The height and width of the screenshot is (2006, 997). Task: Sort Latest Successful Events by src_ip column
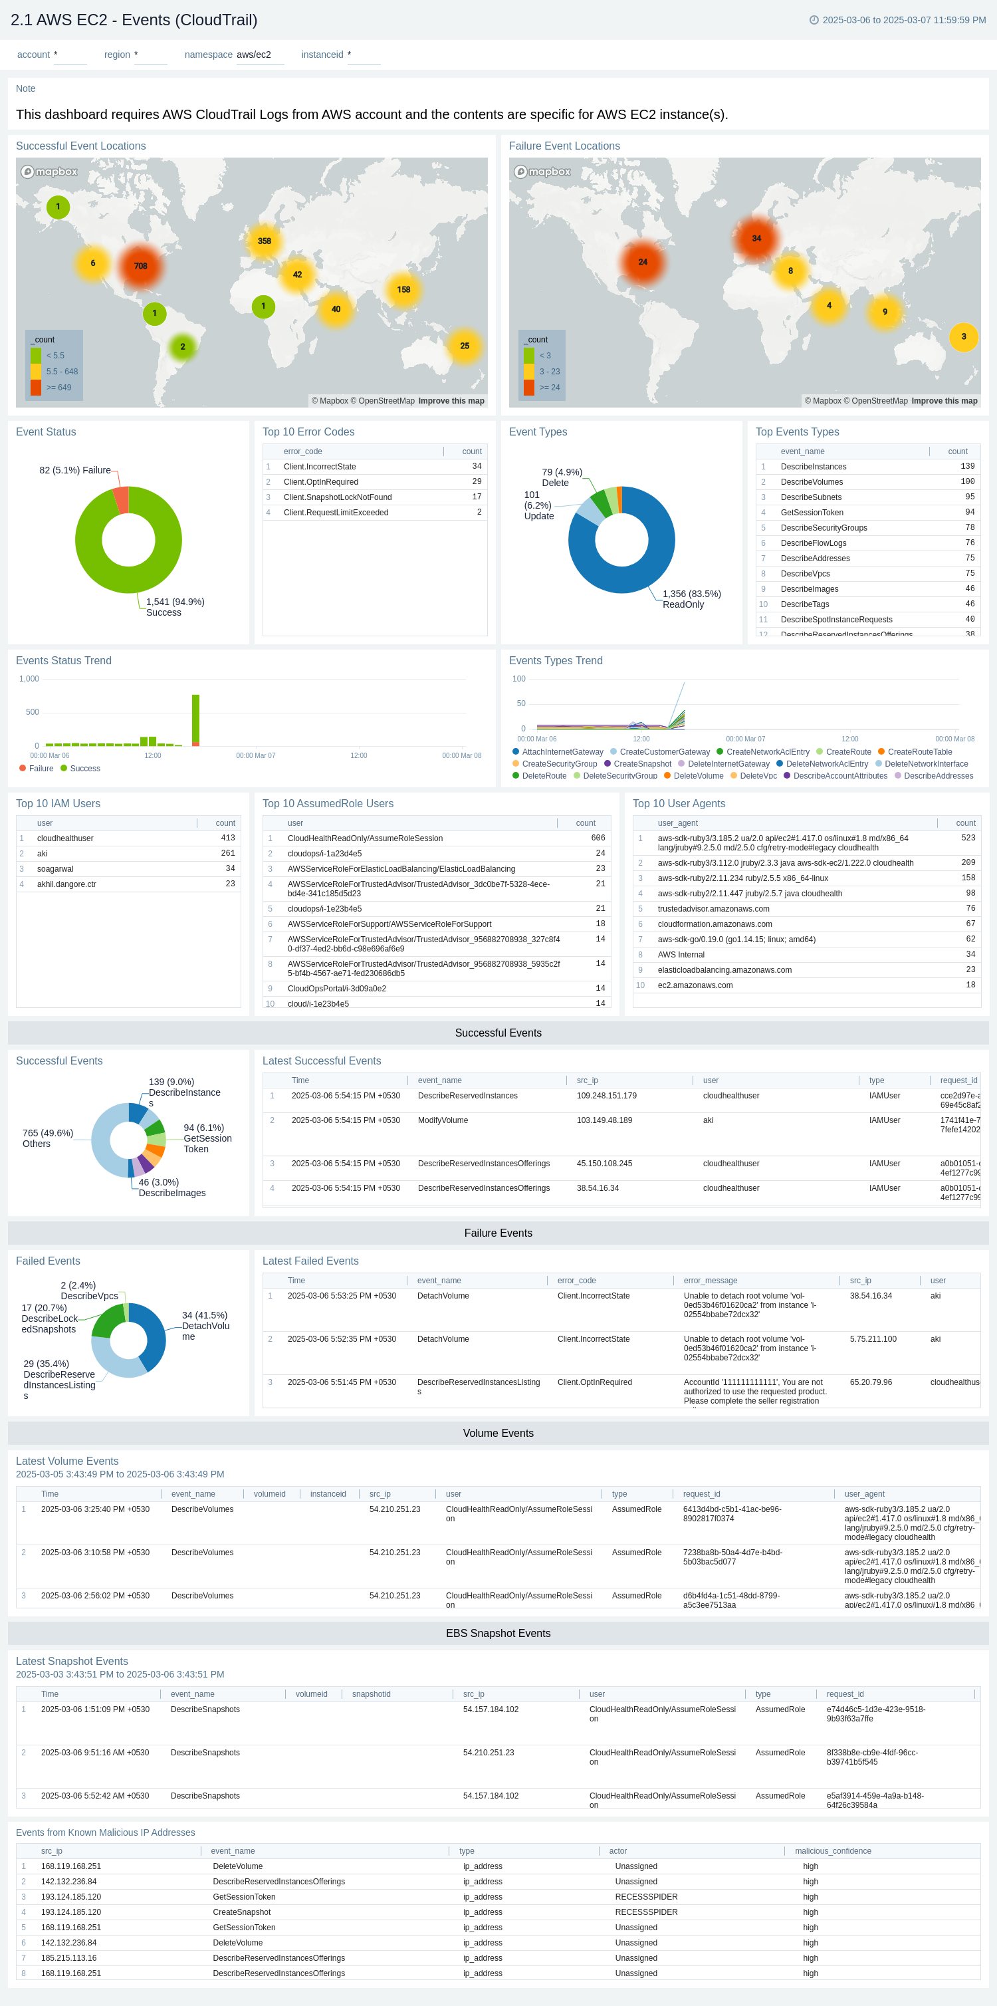point(588,1081)
